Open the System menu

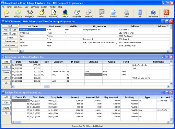tap(44, 7)
